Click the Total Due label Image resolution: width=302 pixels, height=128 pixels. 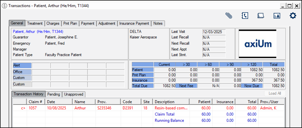click(143, 86)
